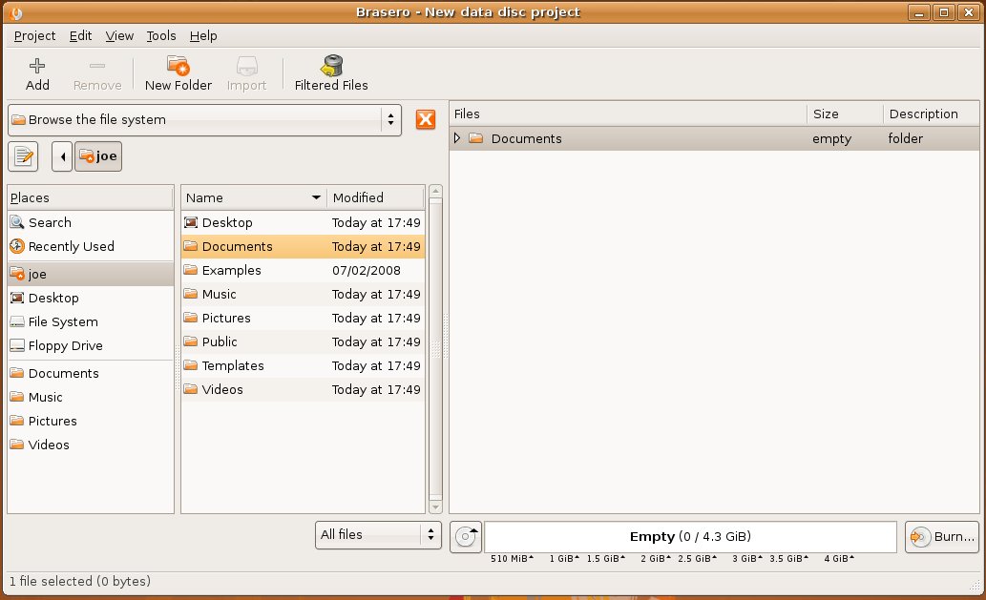Click the 510 MiB capacity marker

pyautogui.click(x=512, y=559)
